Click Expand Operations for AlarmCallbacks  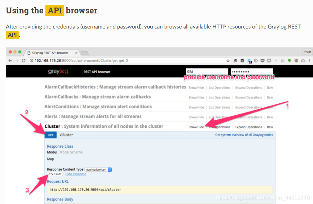pyautogui.click(x=249, y=98)
